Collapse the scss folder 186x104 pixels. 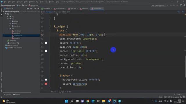[8, 28]
